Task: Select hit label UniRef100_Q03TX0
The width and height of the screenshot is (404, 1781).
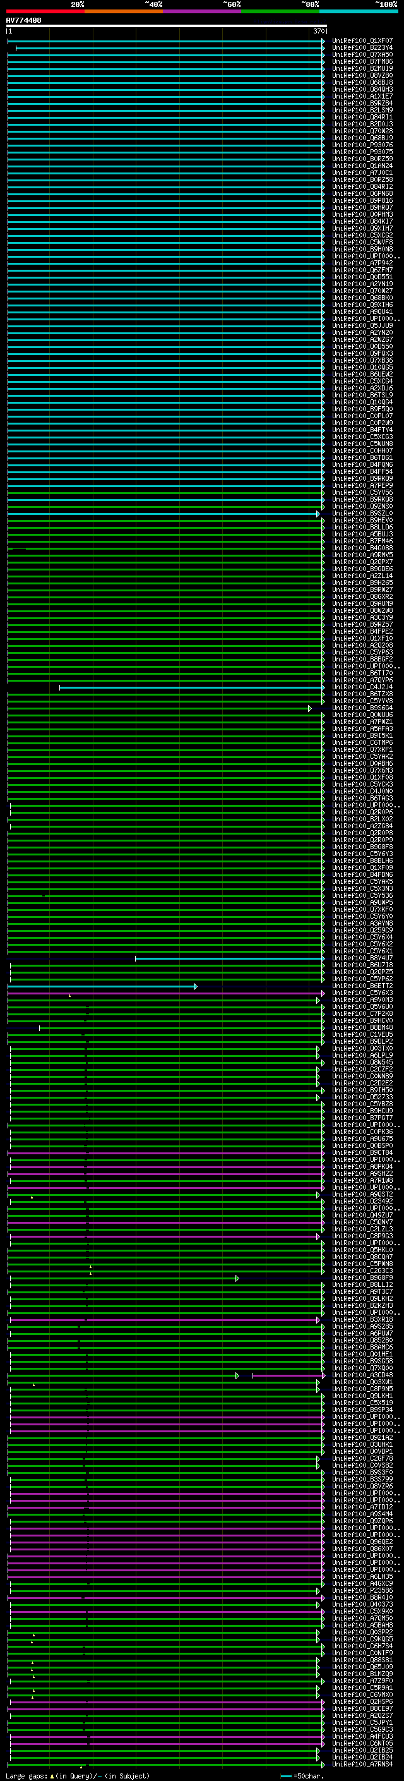Action: (362, 1049)
